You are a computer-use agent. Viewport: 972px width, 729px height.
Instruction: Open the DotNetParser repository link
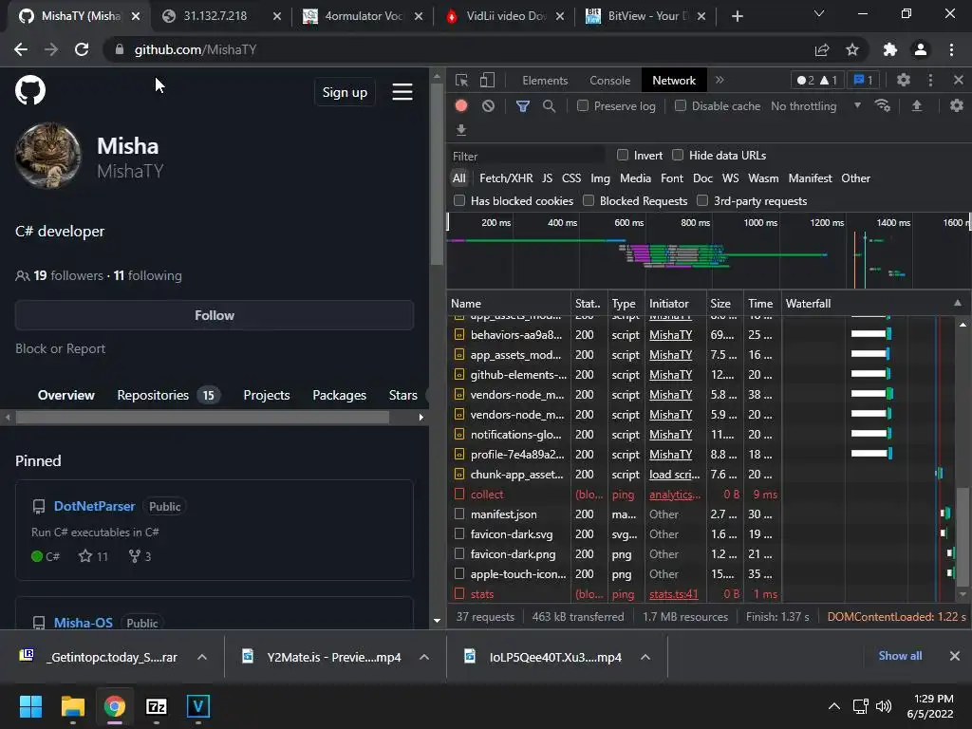94,506
